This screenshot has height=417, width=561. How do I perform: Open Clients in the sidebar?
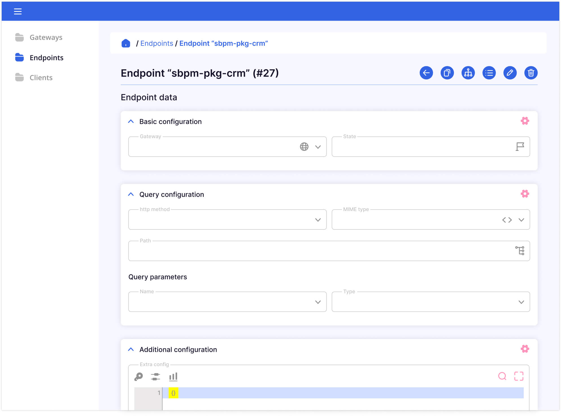41,77
